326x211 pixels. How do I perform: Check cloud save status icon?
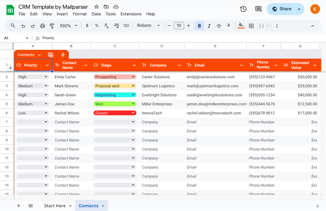(x=116, y=7)
